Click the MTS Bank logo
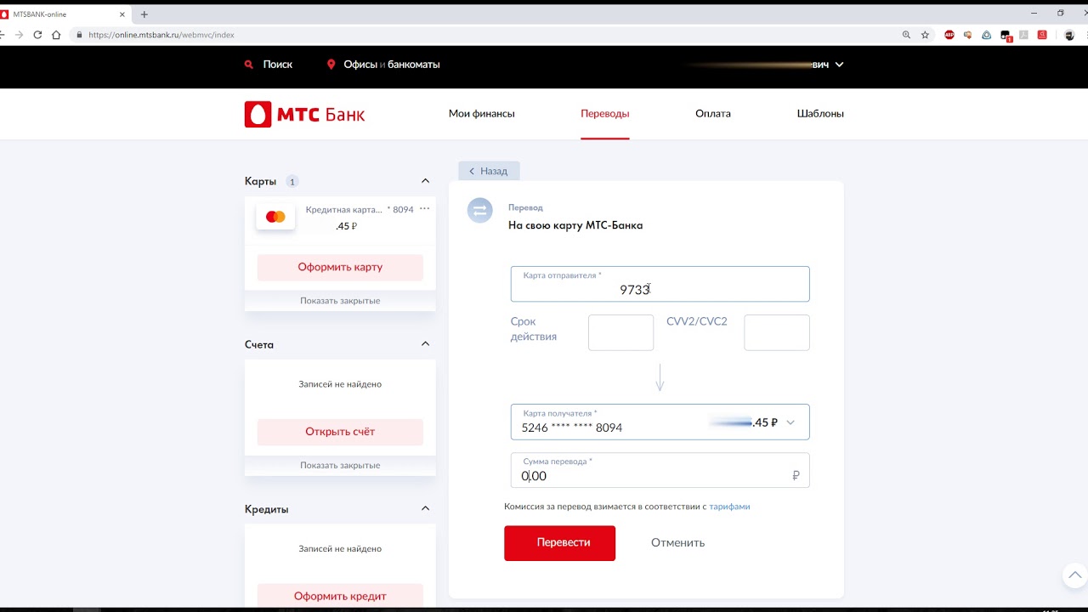1088x612 pixels. [x=304, y=114]
